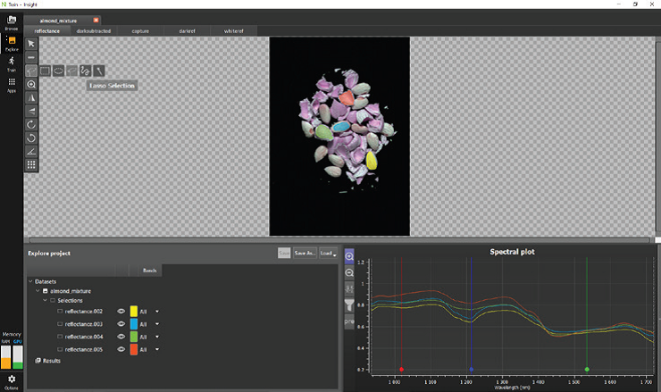Open the Apps grid in the sidebar
The image size is (661, 392).
pyautogui.click(x=12, y=85)
